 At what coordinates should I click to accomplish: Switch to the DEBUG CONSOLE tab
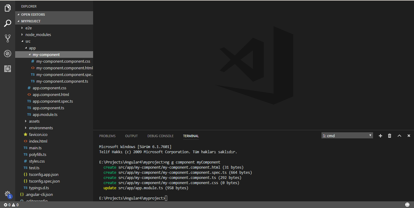click(x=160, y=136)
